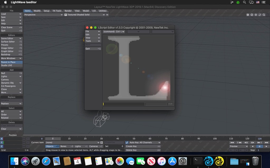Click frame 60 on the timeline slider
Screen dimensions: 270x168
[x=150, y=138]
